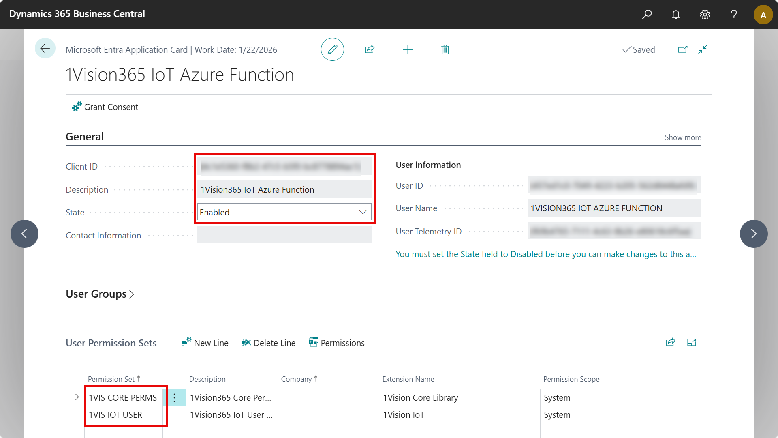Click Show more in the General section
The width and height of the screenshot is (778, 438).
tap(682, 137)
